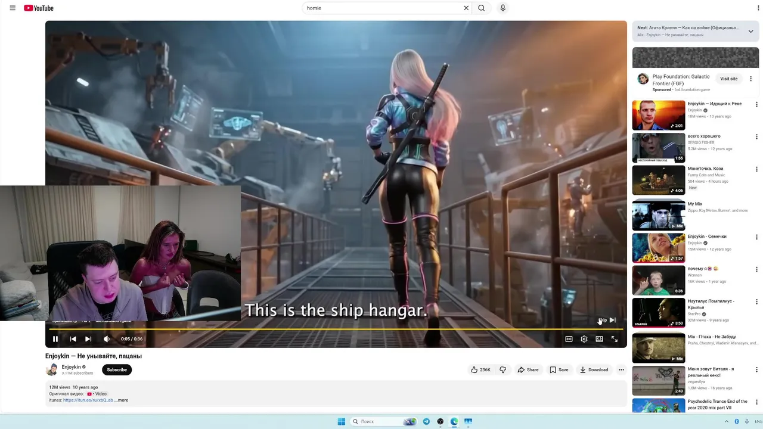Screen dimensions: 763x429
Task: Open the Windows Start menu
Action: click(x=341, y=421)
